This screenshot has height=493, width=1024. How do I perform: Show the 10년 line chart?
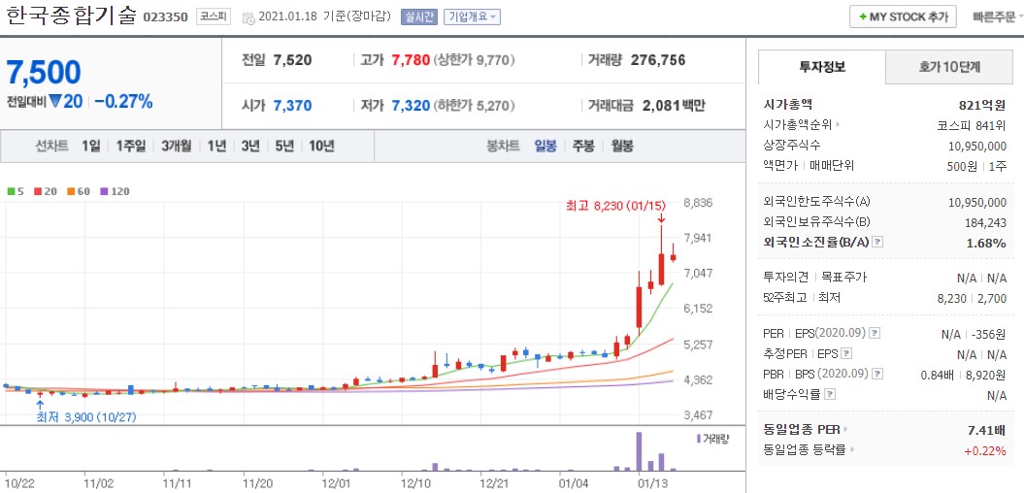pyautogui.click(x=321, y=147)
